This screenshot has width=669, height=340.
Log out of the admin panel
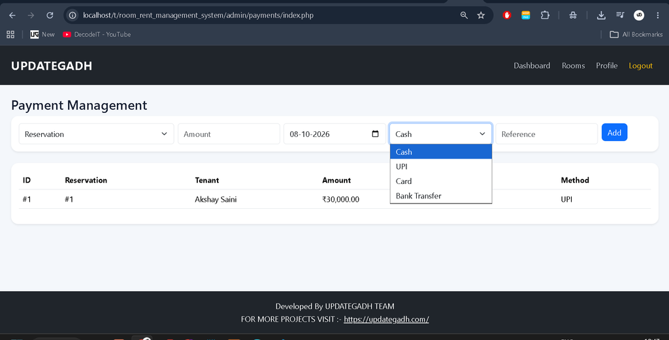[x=640, y=66]
